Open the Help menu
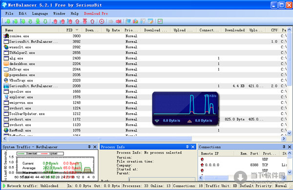The width and height of the screenshot is (293, 190). (x=75, y=14)
